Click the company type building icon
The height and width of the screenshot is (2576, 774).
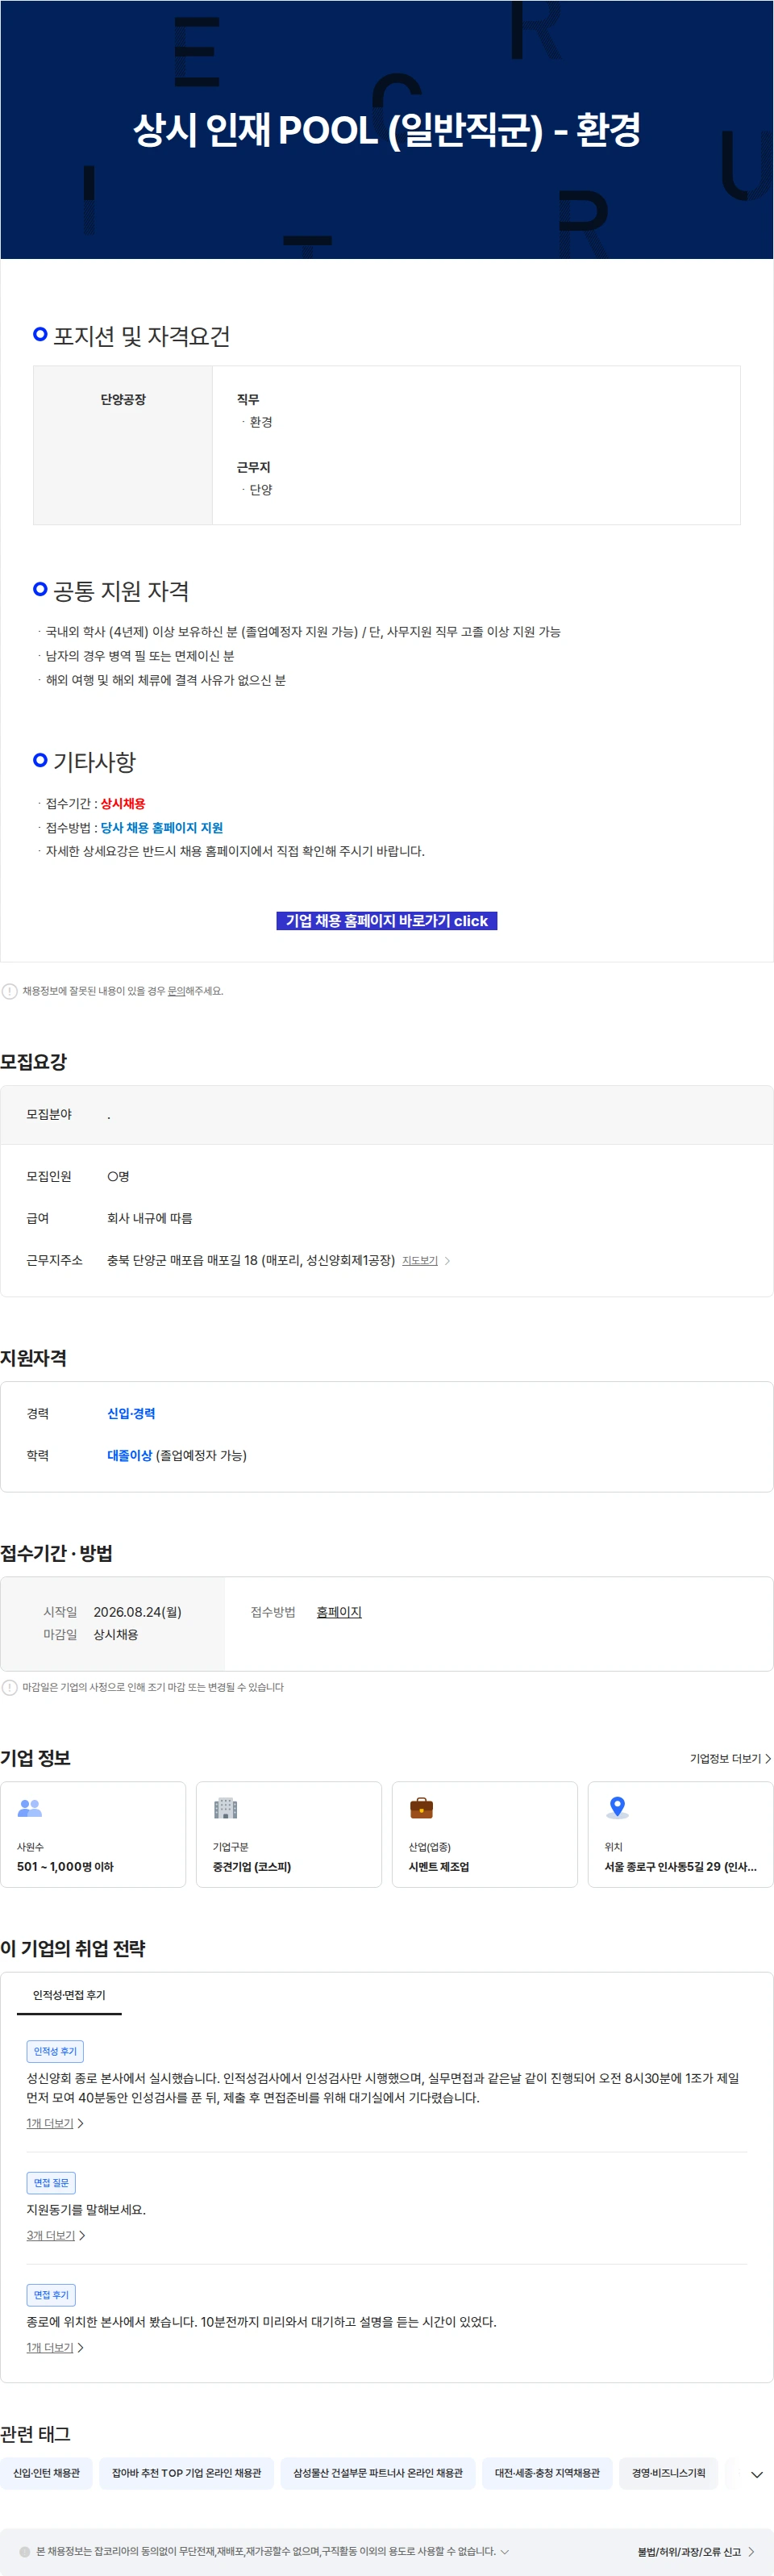click(225, 1807)
